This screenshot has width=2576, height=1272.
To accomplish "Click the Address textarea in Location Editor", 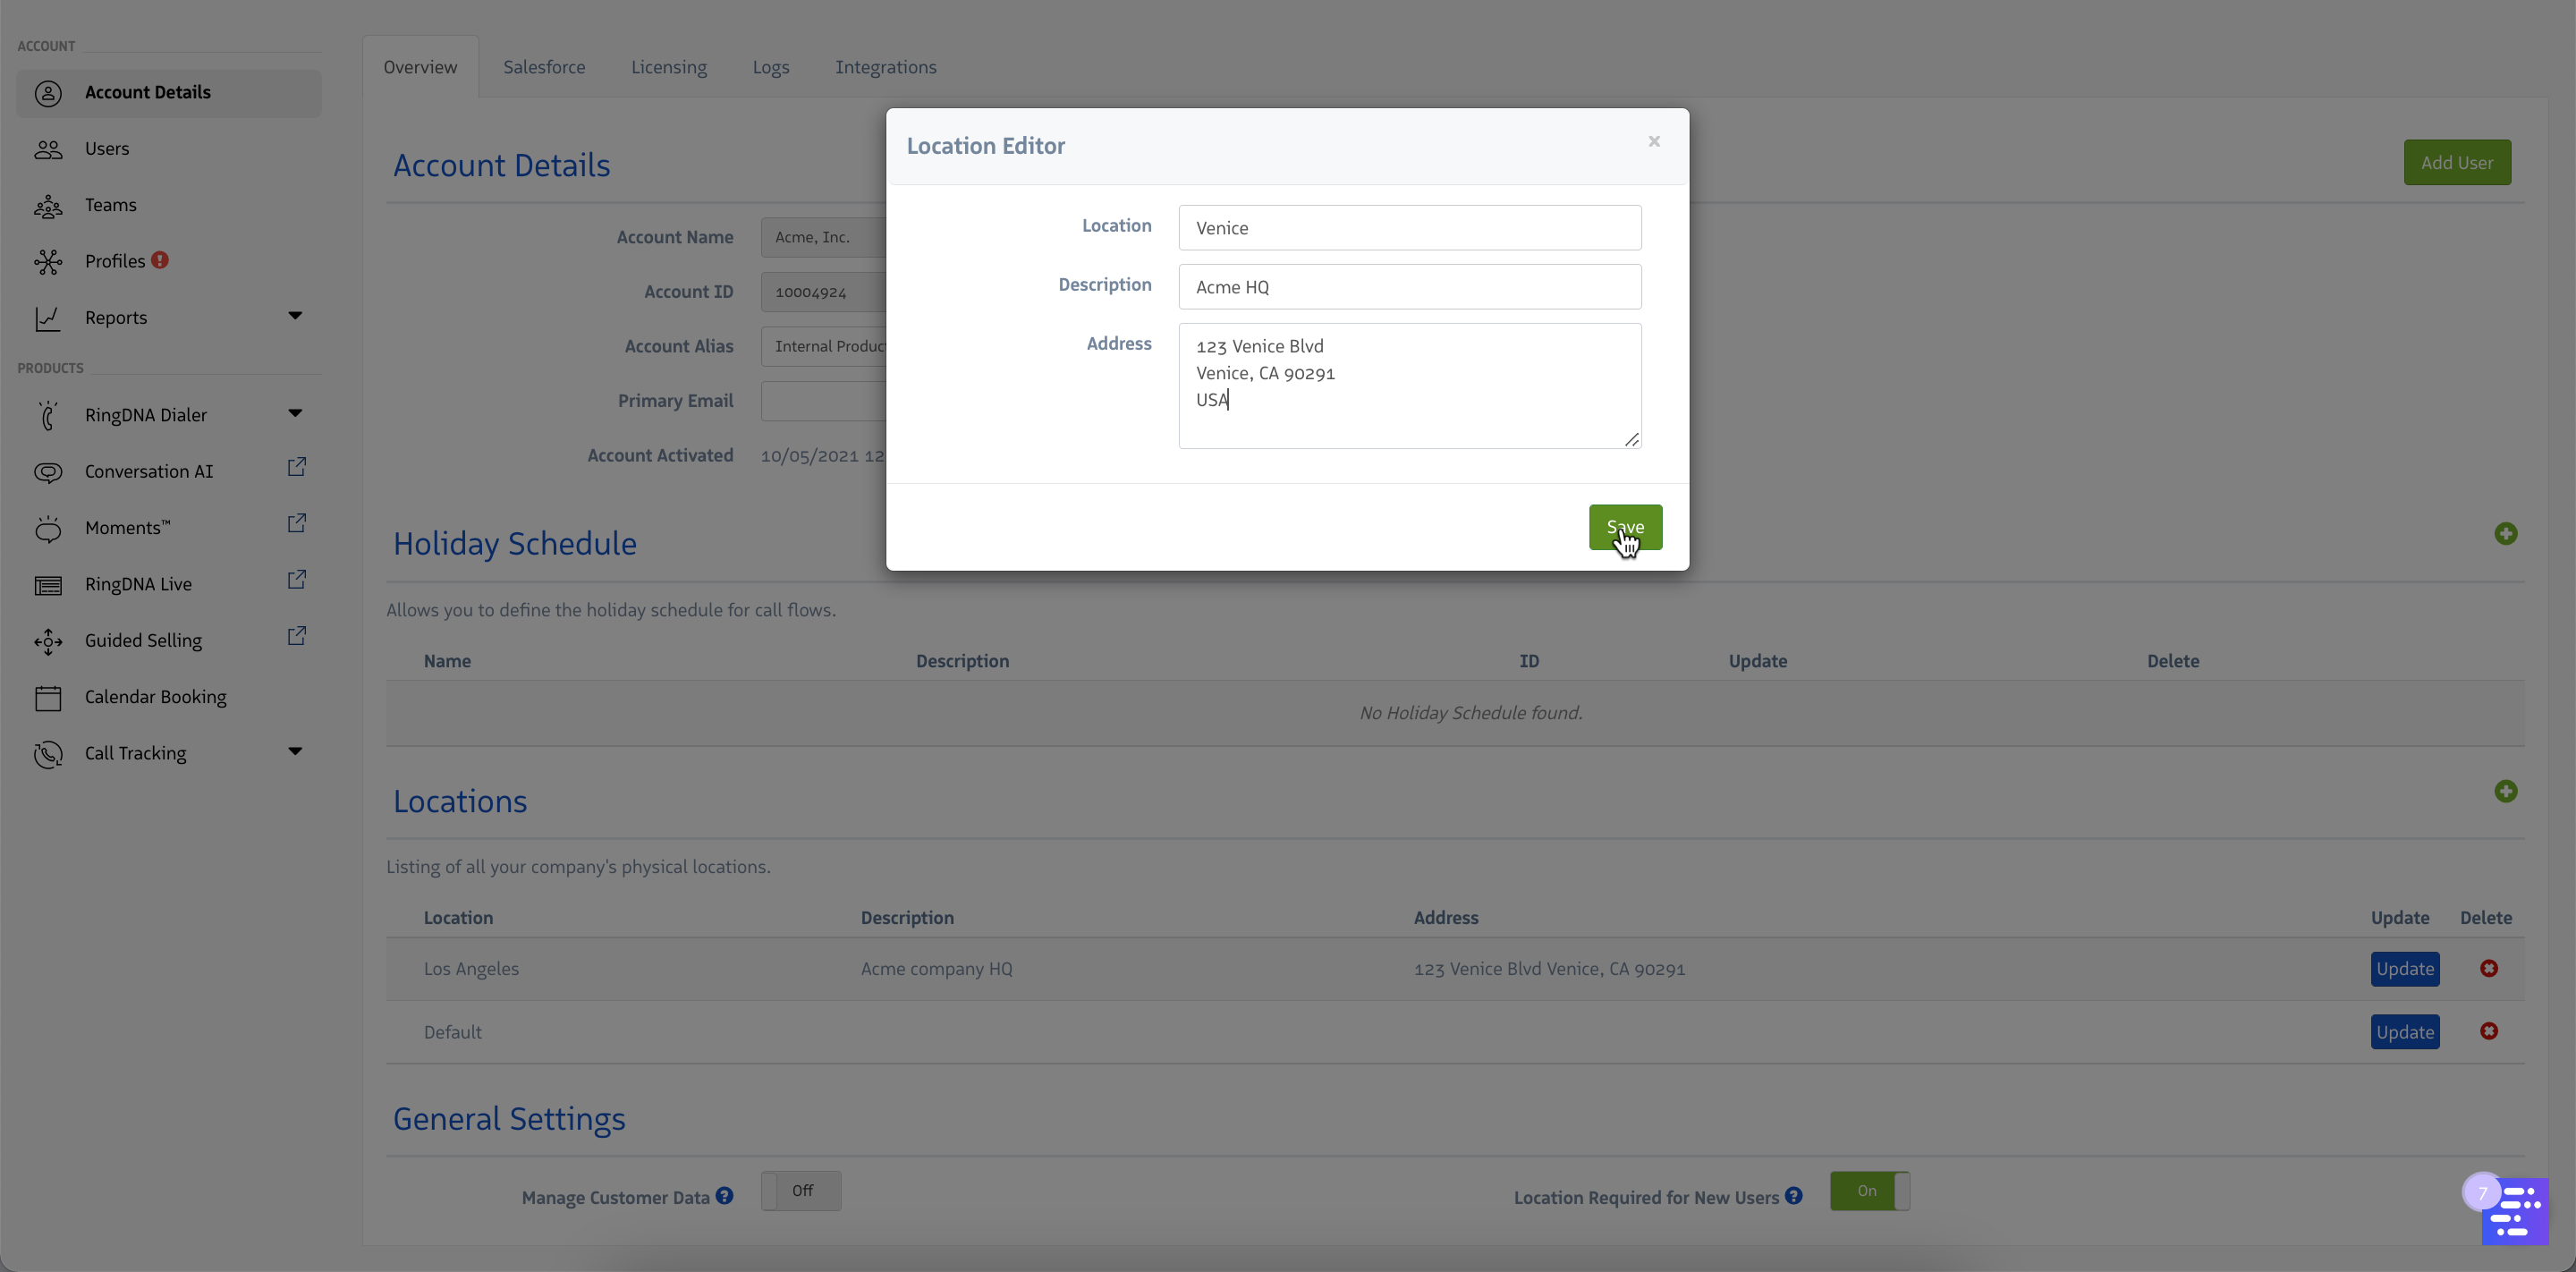I will pyautogui.click(x=1409, y=386).
